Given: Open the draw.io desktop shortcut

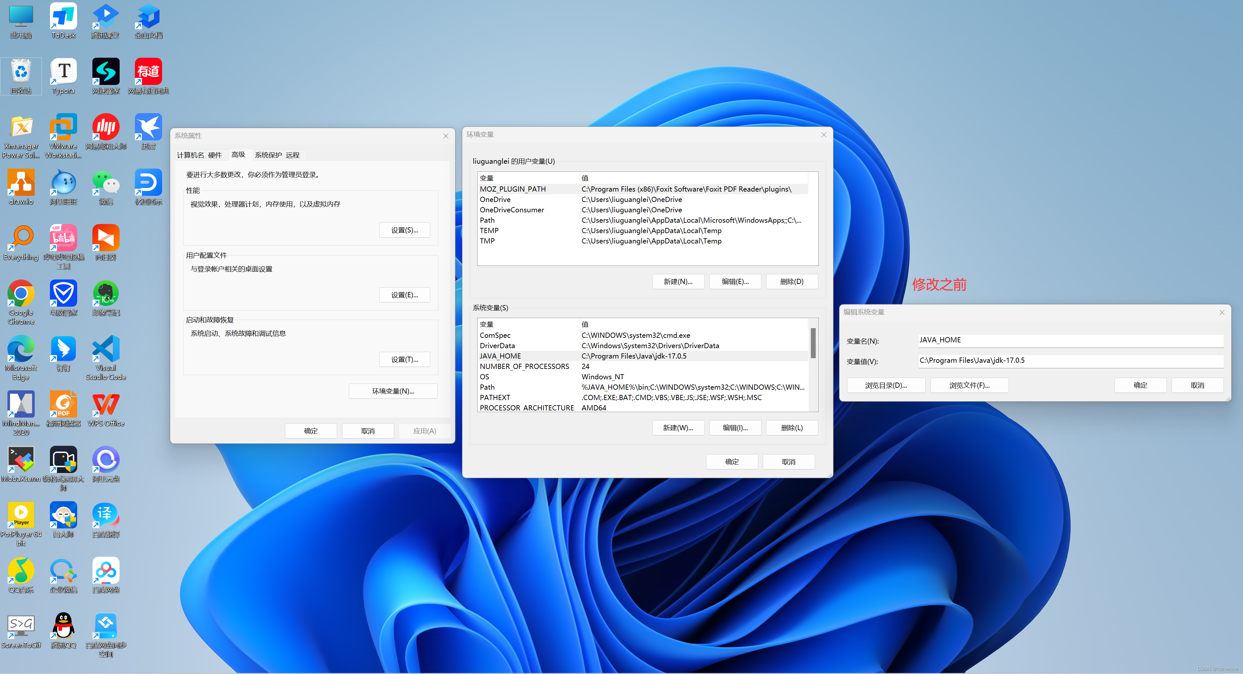Looking at the screenshot, I should click(x=21, y=188).
